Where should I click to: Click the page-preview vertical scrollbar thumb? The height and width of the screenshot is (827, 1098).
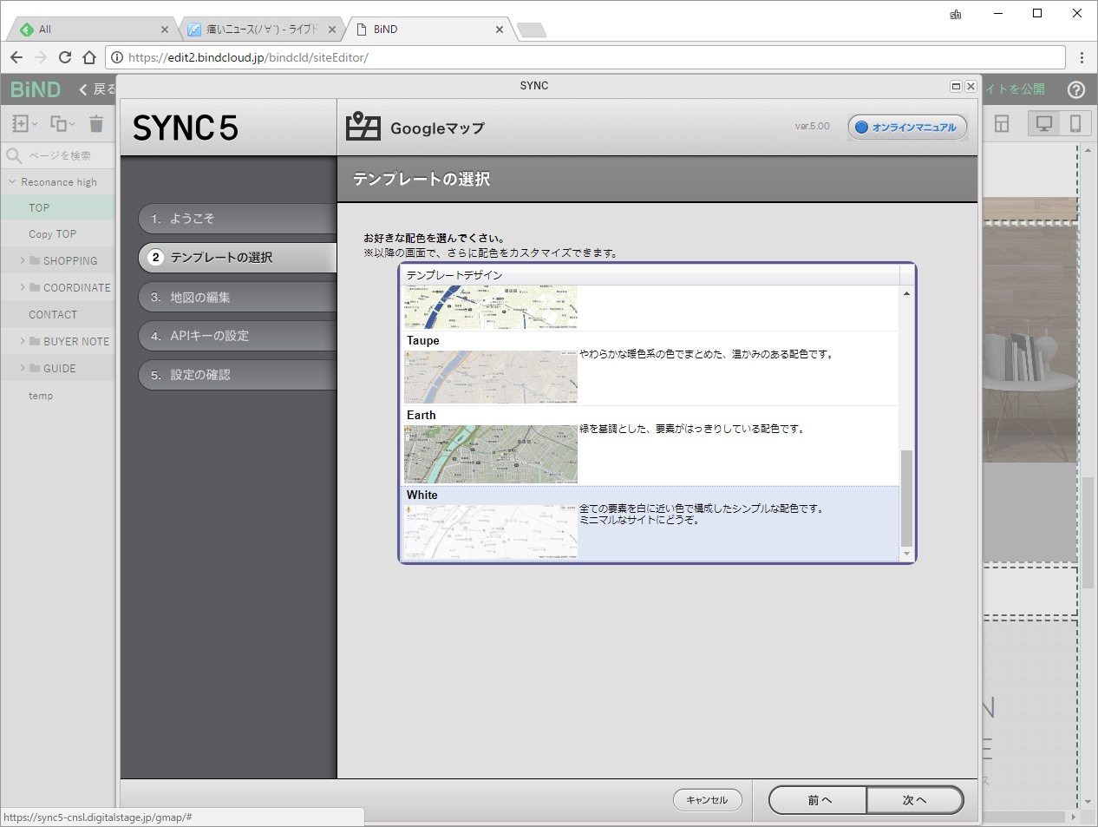click(x=1088, y=533)
